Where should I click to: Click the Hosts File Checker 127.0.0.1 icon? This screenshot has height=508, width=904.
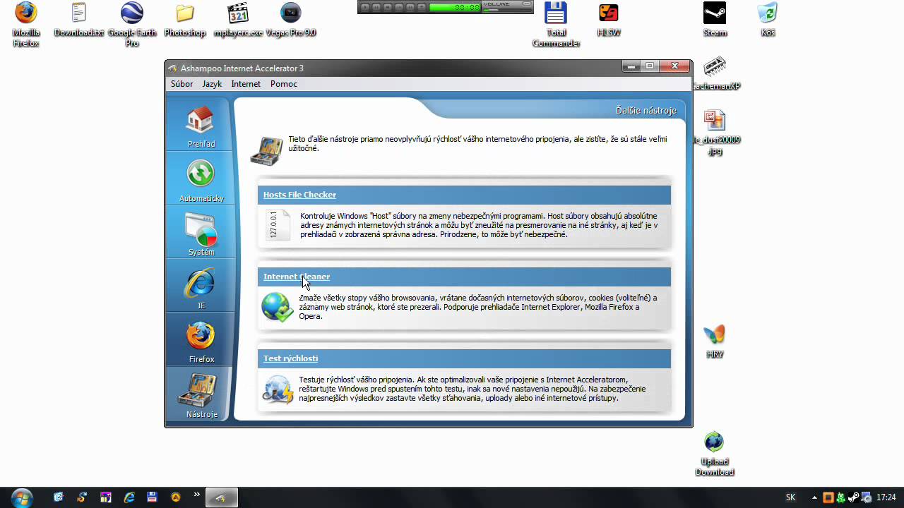point(278,225)
